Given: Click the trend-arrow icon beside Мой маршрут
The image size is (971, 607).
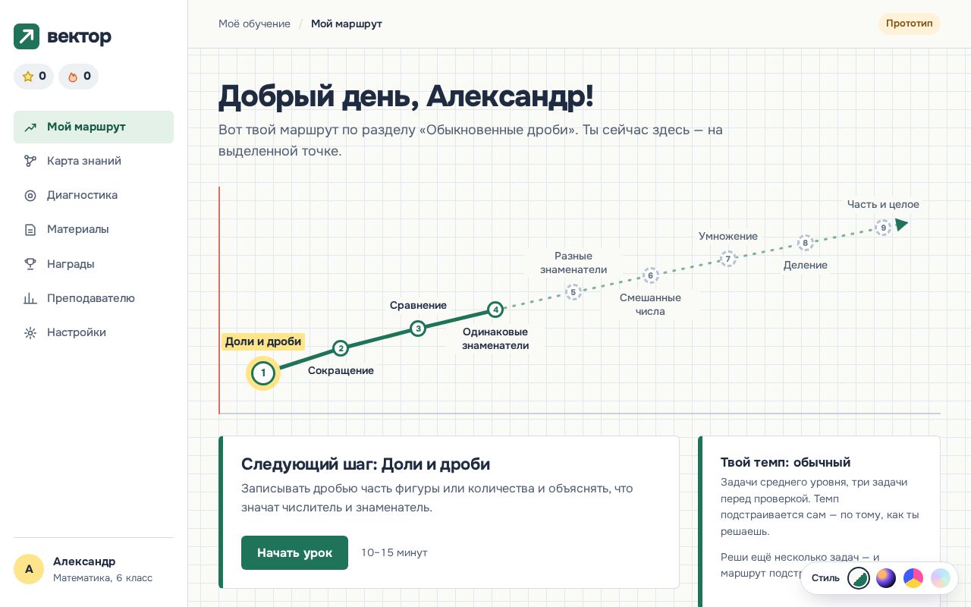Looking at the screenshot, I should [30, 127].
